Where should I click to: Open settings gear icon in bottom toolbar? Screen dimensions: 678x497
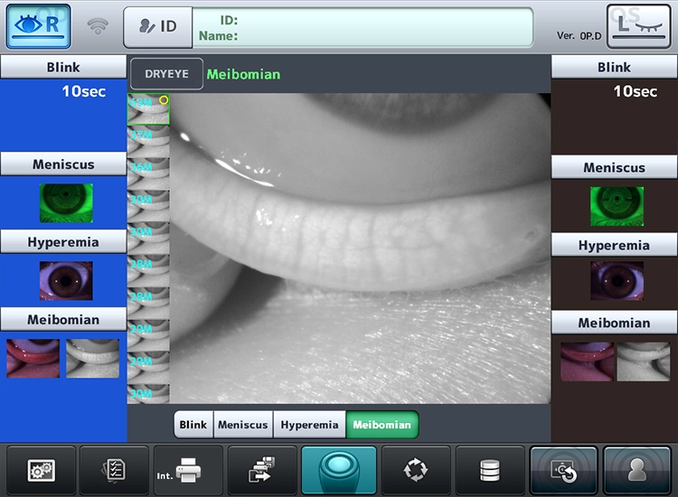[x=41, y=470]
